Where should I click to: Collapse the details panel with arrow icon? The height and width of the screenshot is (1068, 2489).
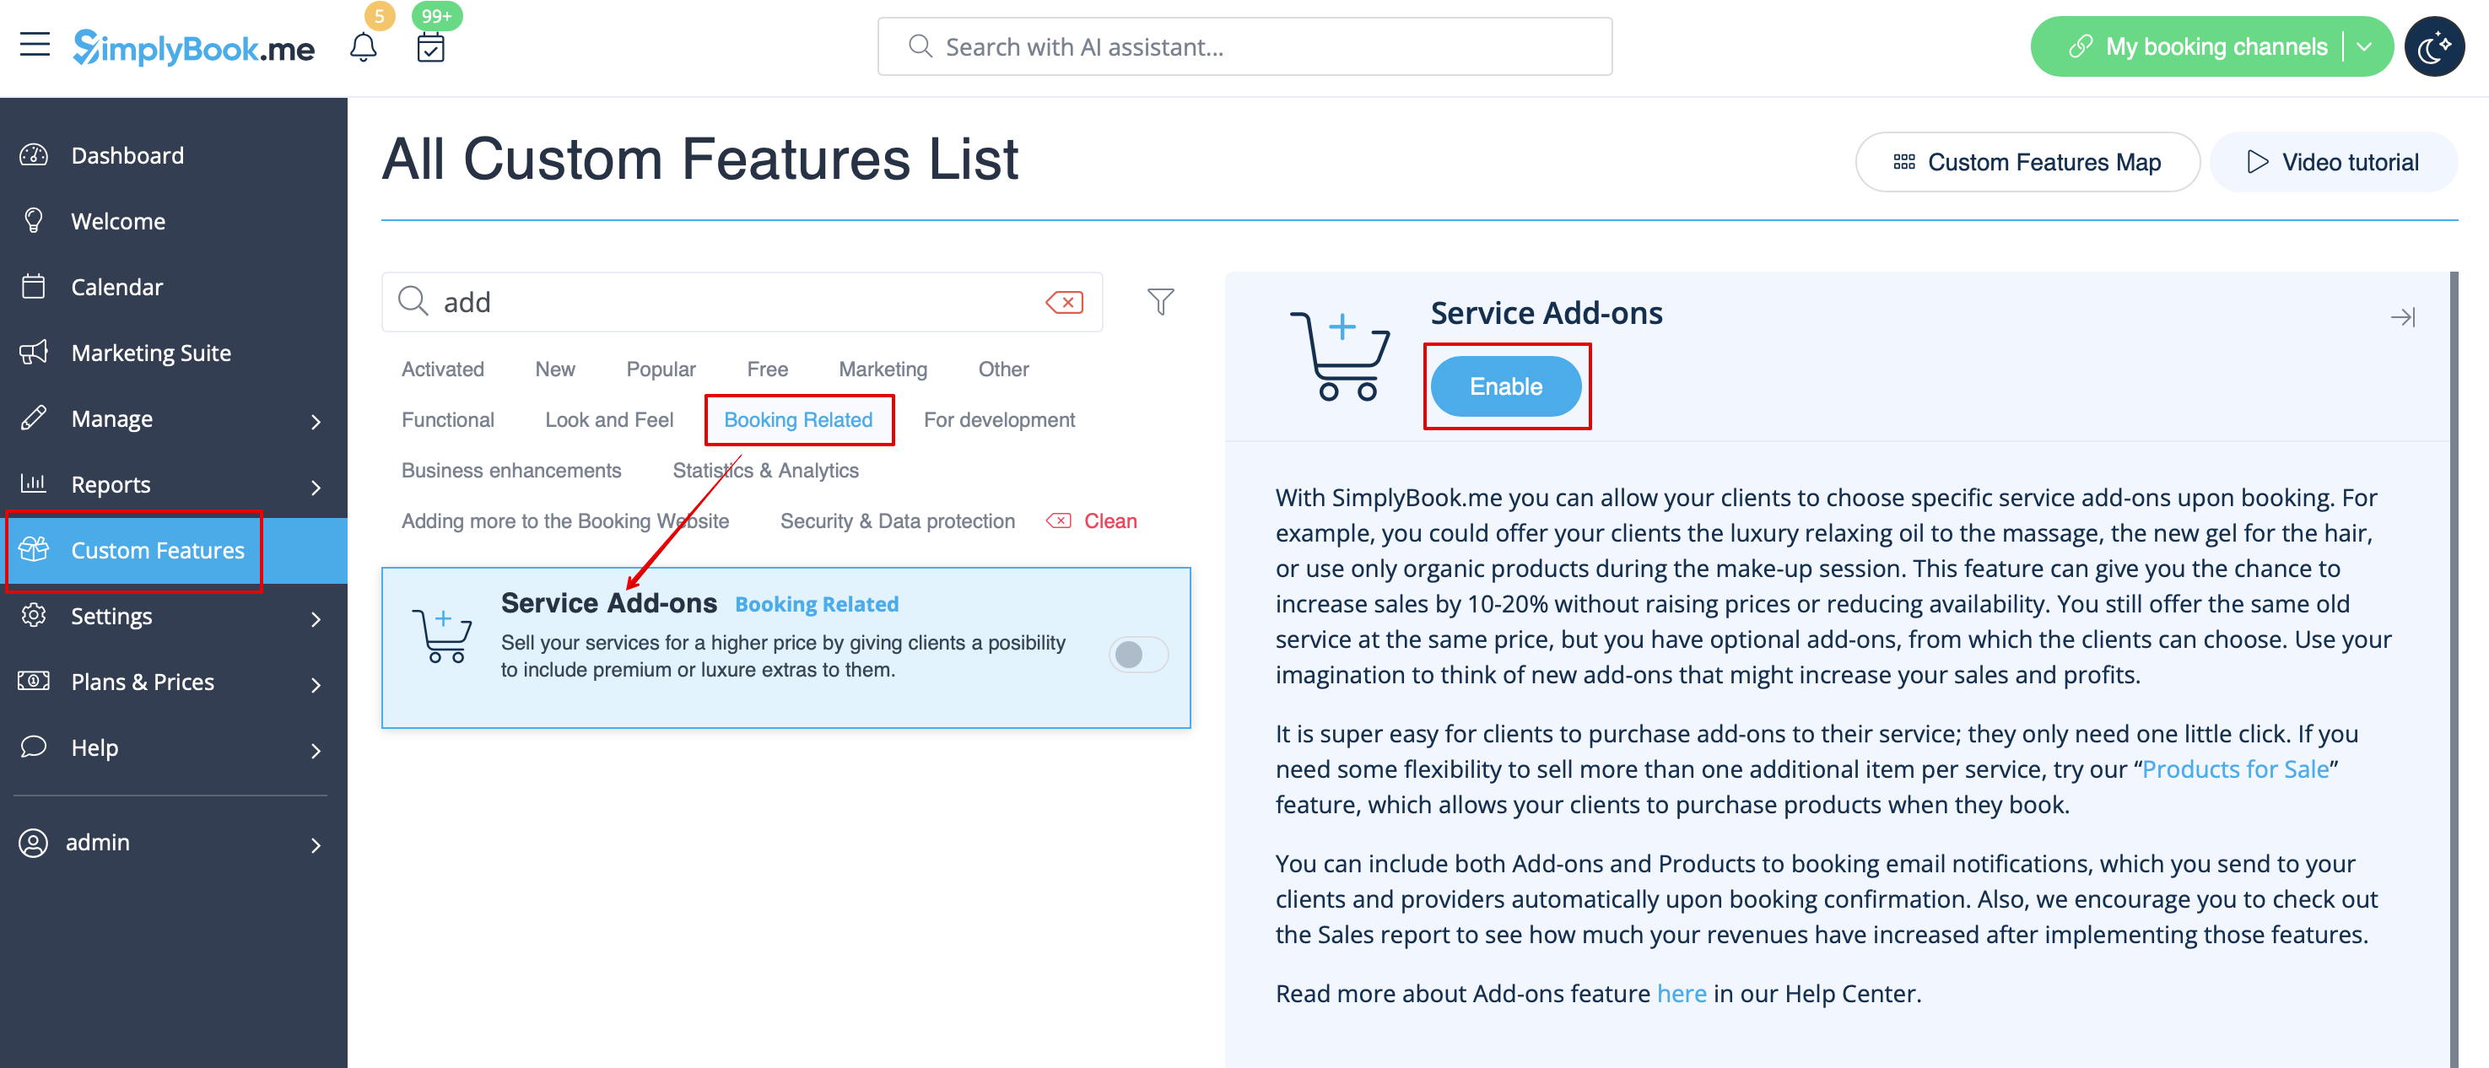tap(2403, 317)
